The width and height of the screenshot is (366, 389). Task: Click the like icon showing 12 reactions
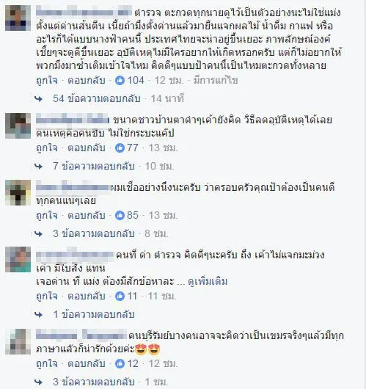tap(120, 364)
